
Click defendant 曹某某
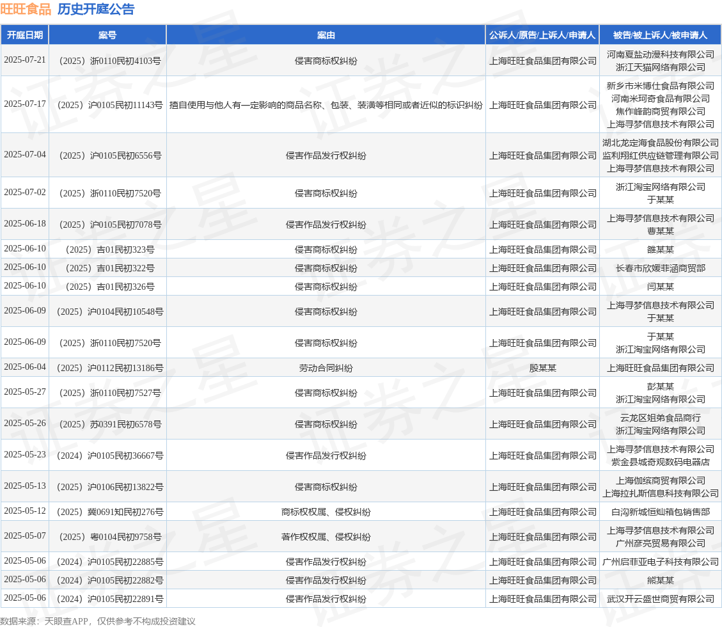(x=661, y=231)
